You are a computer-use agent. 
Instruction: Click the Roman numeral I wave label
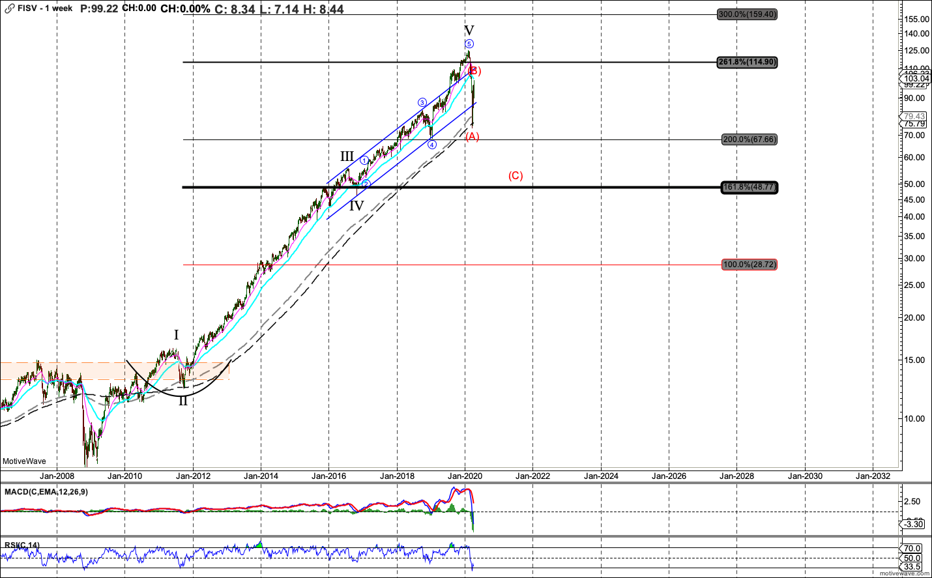click(176, 335)
